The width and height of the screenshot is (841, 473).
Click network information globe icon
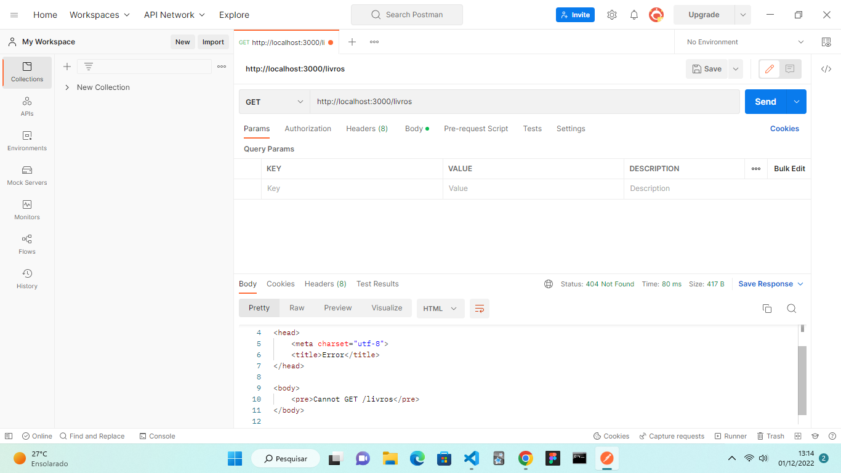tap(549, 284)
